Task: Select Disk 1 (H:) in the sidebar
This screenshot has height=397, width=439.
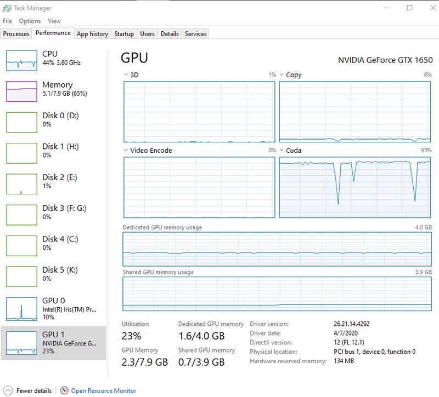Action: pos(54,153)
